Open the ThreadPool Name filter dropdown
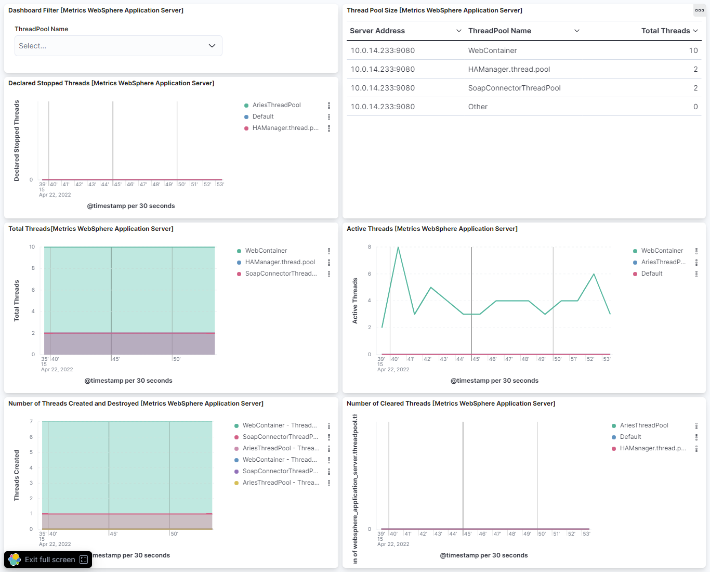 [118, 46]
